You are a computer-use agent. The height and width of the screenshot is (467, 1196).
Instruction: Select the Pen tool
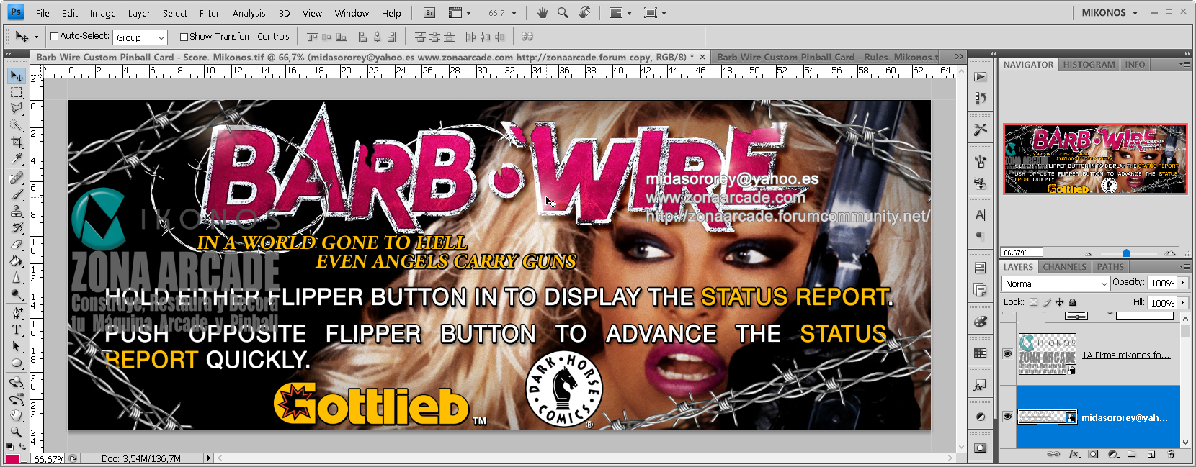point(17,312)
